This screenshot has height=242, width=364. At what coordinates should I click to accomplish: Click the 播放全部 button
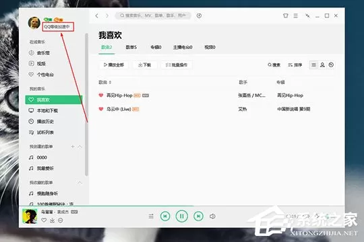click(114, 65)
